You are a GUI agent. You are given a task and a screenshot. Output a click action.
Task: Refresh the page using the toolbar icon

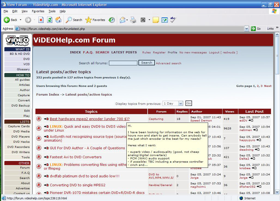pyautogui.click(x=50, y=20)
